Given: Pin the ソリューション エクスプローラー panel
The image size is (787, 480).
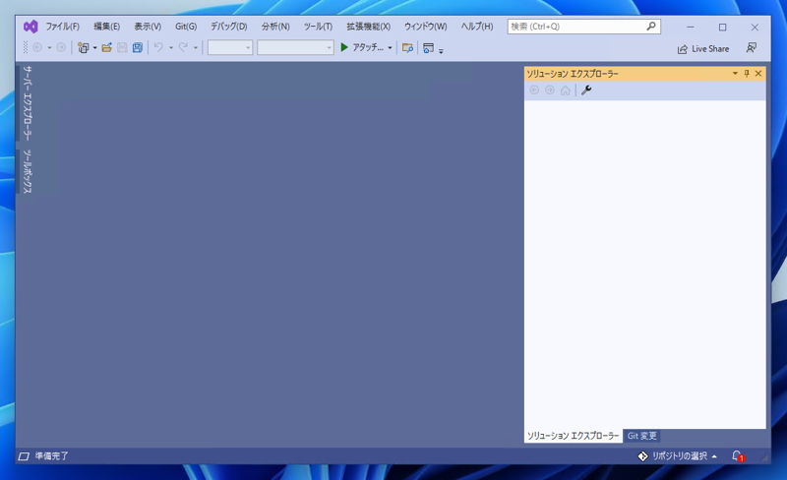Looking at the screenshot, I should [x=747, y=74].
